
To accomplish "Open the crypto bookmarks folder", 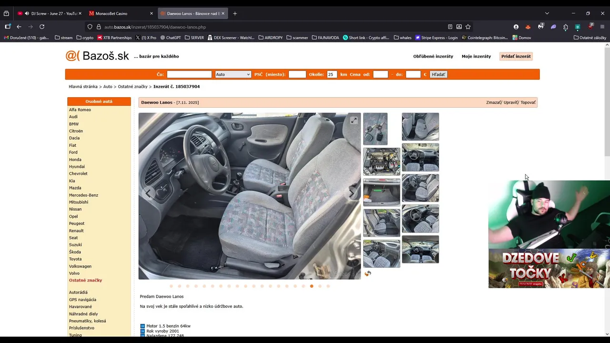I will point(85,38).
